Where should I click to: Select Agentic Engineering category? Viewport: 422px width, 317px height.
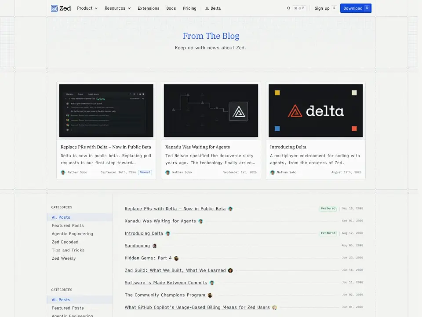pos(72,234)
